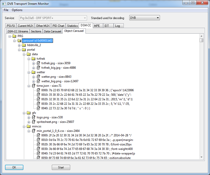
Task: Click icon of css 0000 hex row
Action: click(x=38, y=135)
